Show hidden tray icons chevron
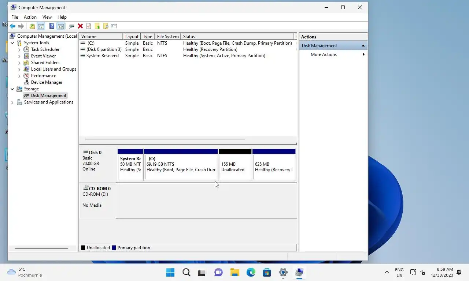469x281 pixels. 387,272
